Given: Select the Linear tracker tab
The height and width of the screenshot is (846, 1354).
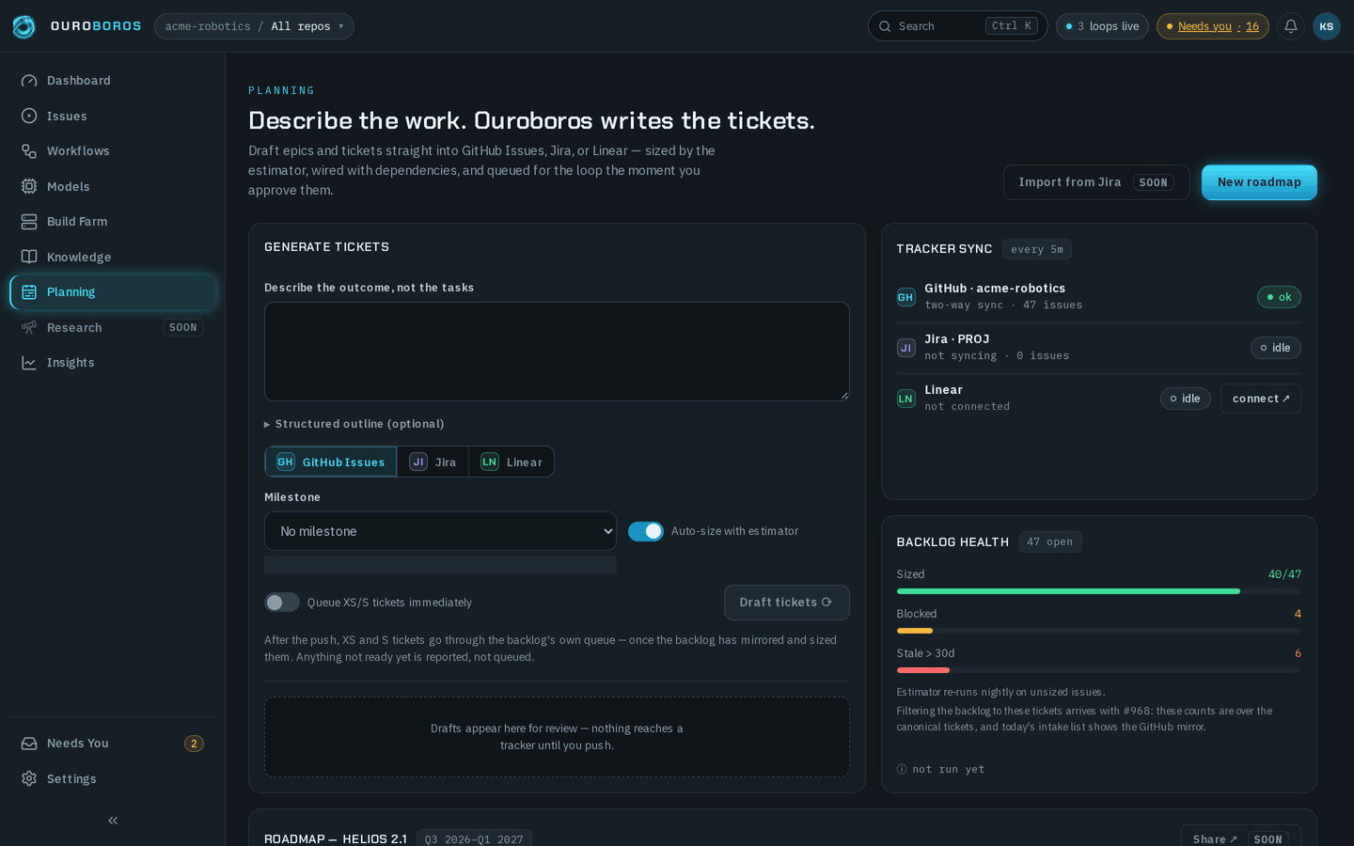Looking at the screenshot, I should [512, 462].
